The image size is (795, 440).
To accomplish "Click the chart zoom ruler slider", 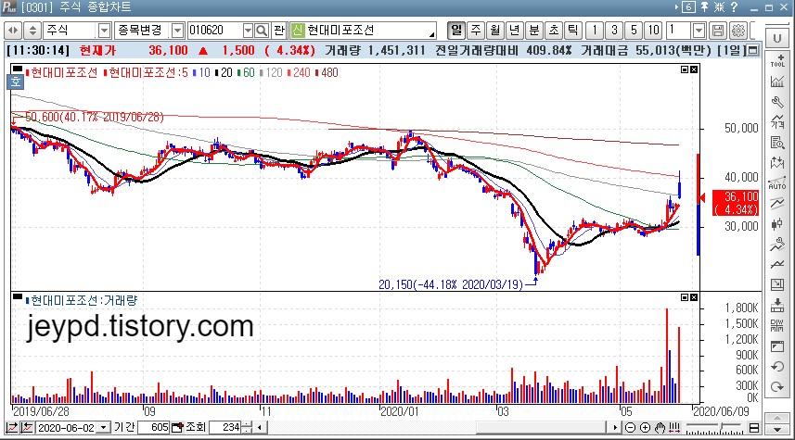I will pyautogui.click(x=714, y=428).
